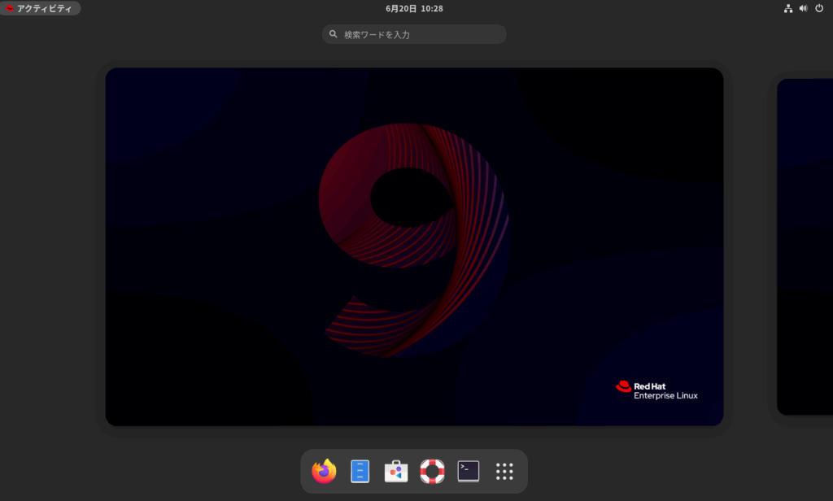Open the Files manager from dash
833x501 pixels.
pos(360,471)
